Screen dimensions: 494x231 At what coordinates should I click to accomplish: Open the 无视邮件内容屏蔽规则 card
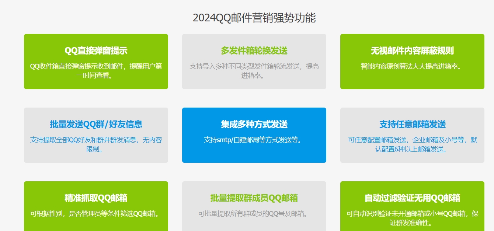tap(412, 62)
